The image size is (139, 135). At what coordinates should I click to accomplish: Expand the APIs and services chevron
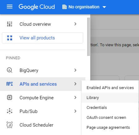coord(75,84)
